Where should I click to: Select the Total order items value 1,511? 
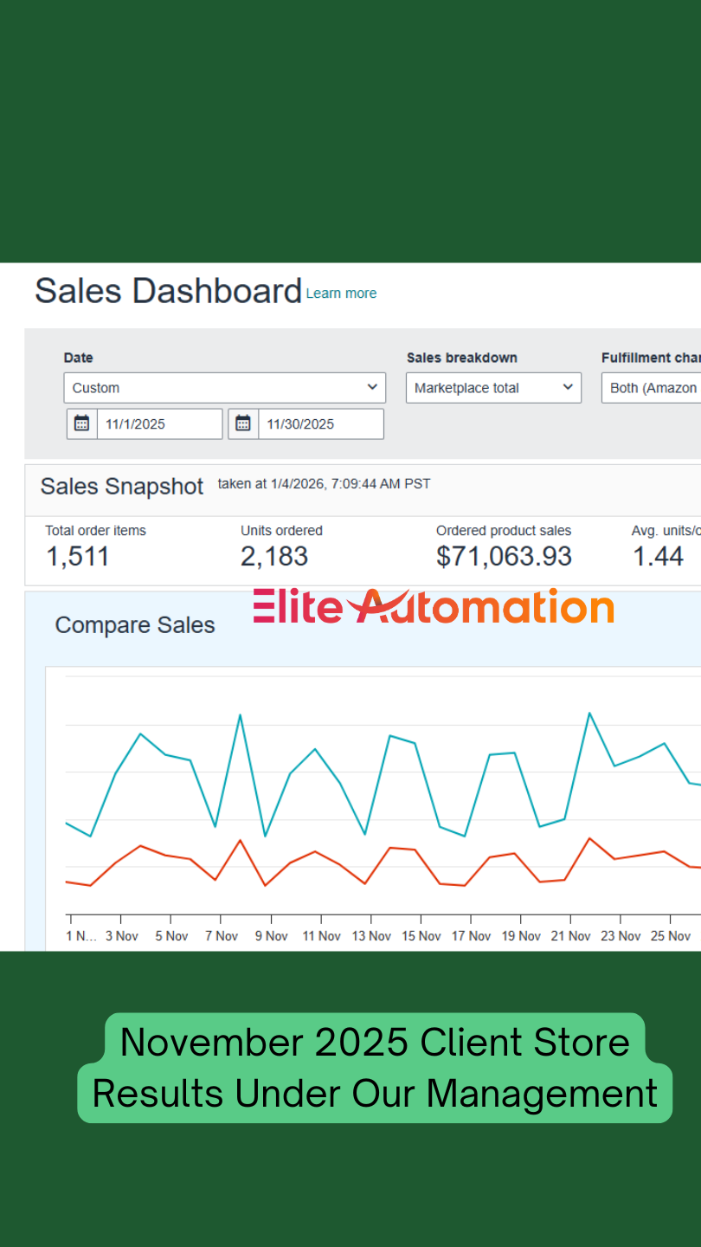pos(78,557)
